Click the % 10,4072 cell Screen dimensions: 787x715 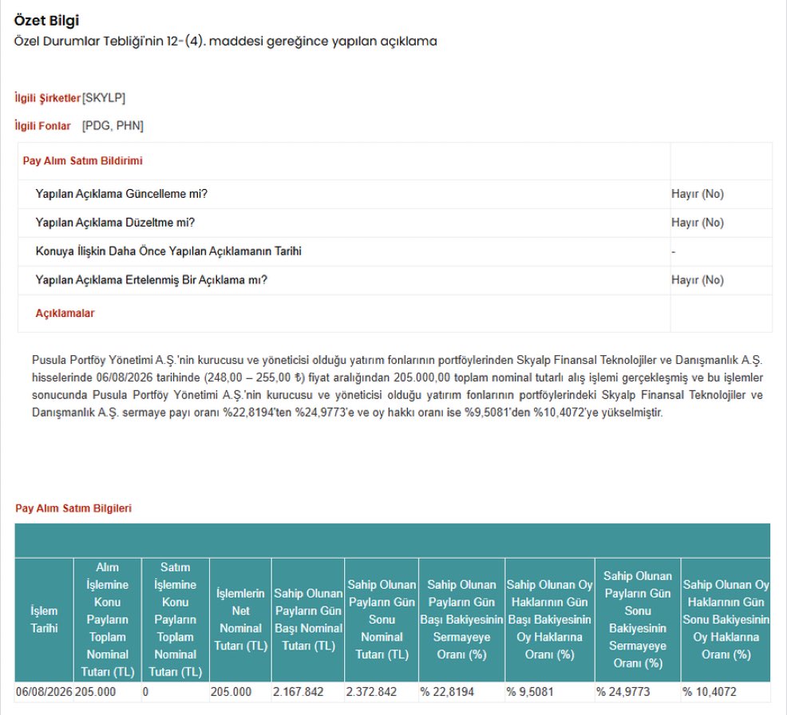tap(726, 692)
